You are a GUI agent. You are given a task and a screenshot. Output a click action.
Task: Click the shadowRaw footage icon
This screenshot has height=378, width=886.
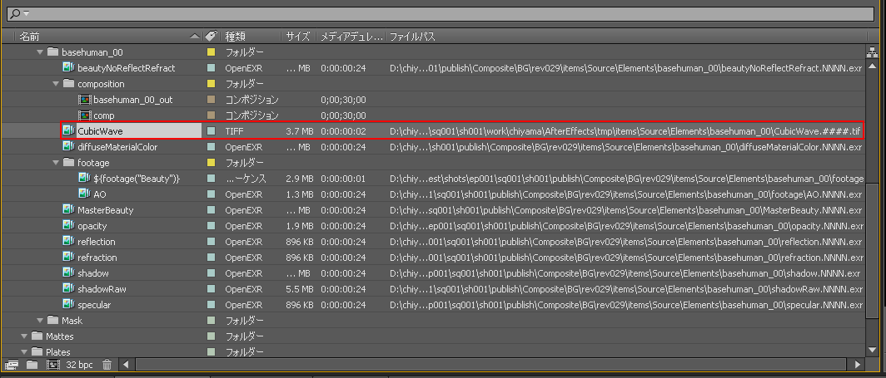click(69, 288)
